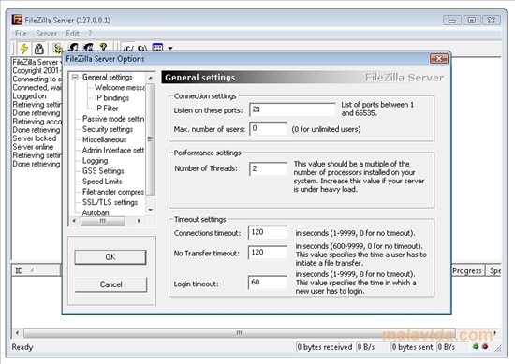Select General settings in the options tree
The height and width of the screenshot is (364, 515).
(108, 77)
